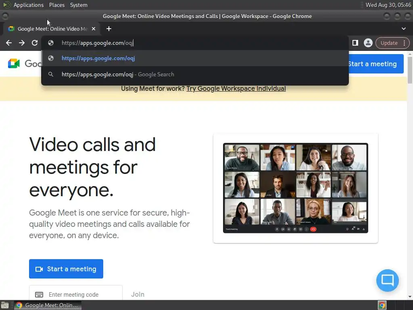Click the show desktop icon in the taskbar

tap(5, 305)
